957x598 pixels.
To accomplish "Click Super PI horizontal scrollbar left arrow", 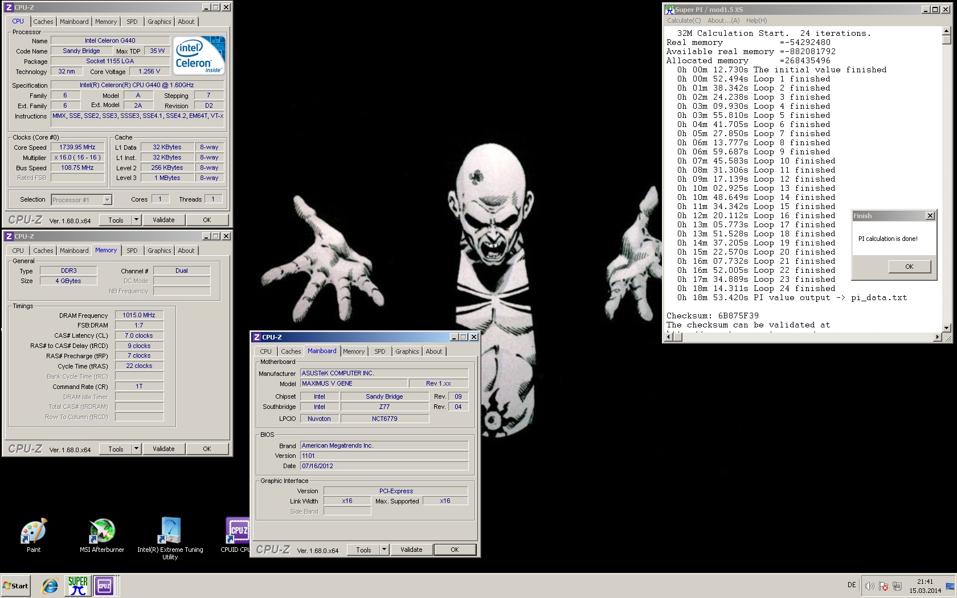I will [669, 337].
